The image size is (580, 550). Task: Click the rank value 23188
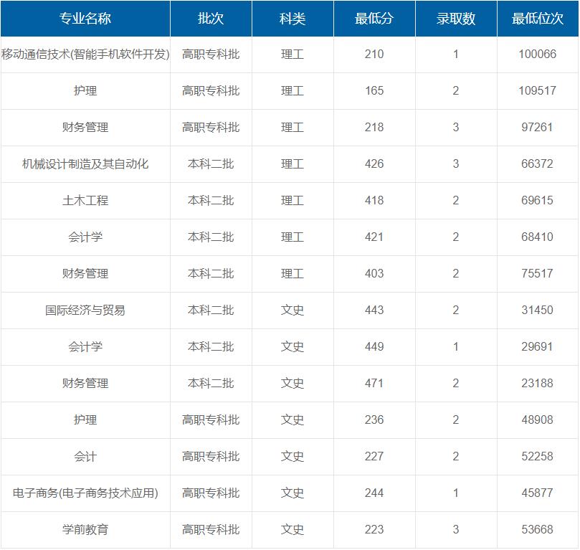(539, 384)
